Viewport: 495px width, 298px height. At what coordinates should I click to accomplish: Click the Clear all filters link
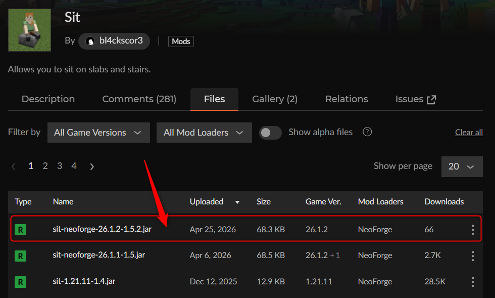pos(468,133)
